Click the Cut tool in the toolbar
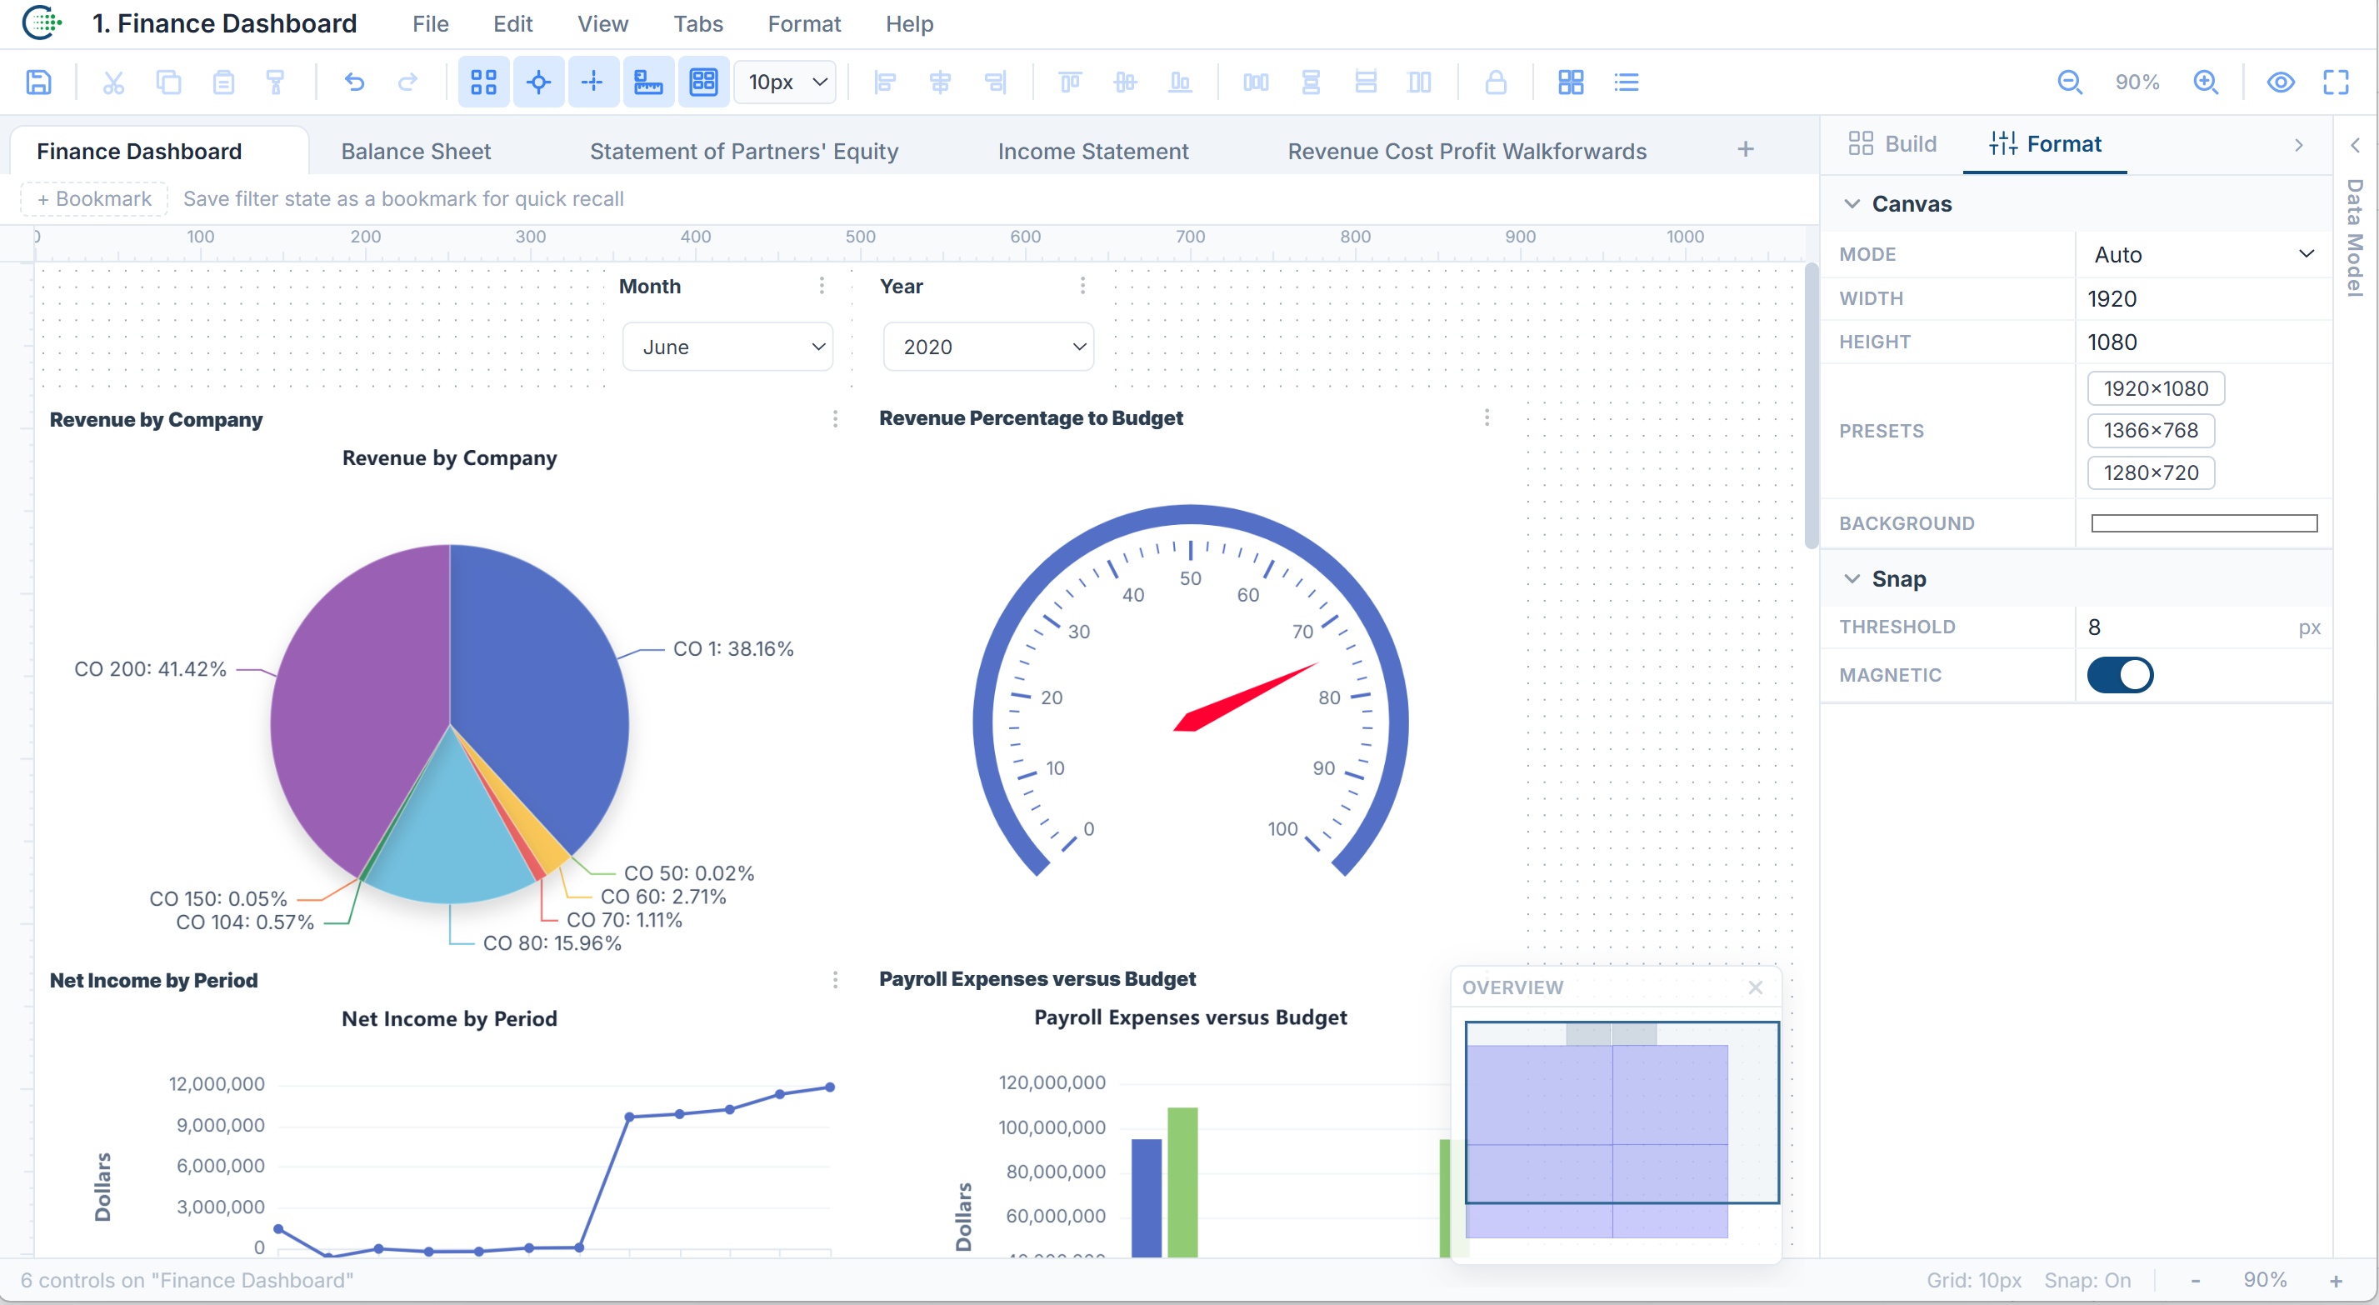The width and height of the screenshot is (2379, 1305). 112,82
